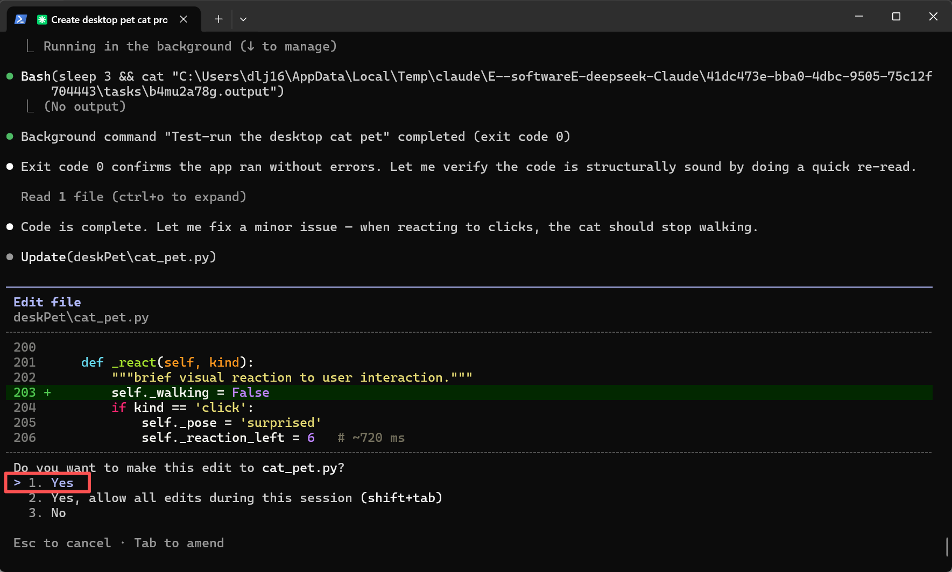The width and height of the screenshot is (952, 572).
Task: Click the '(No output)' result line
Action: point(85,106)
